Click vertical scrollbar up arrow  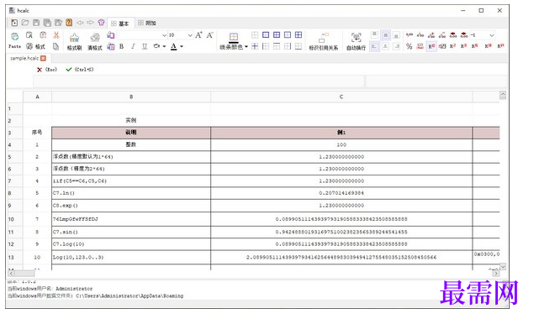pyautogui.click(x=503, y=95)
